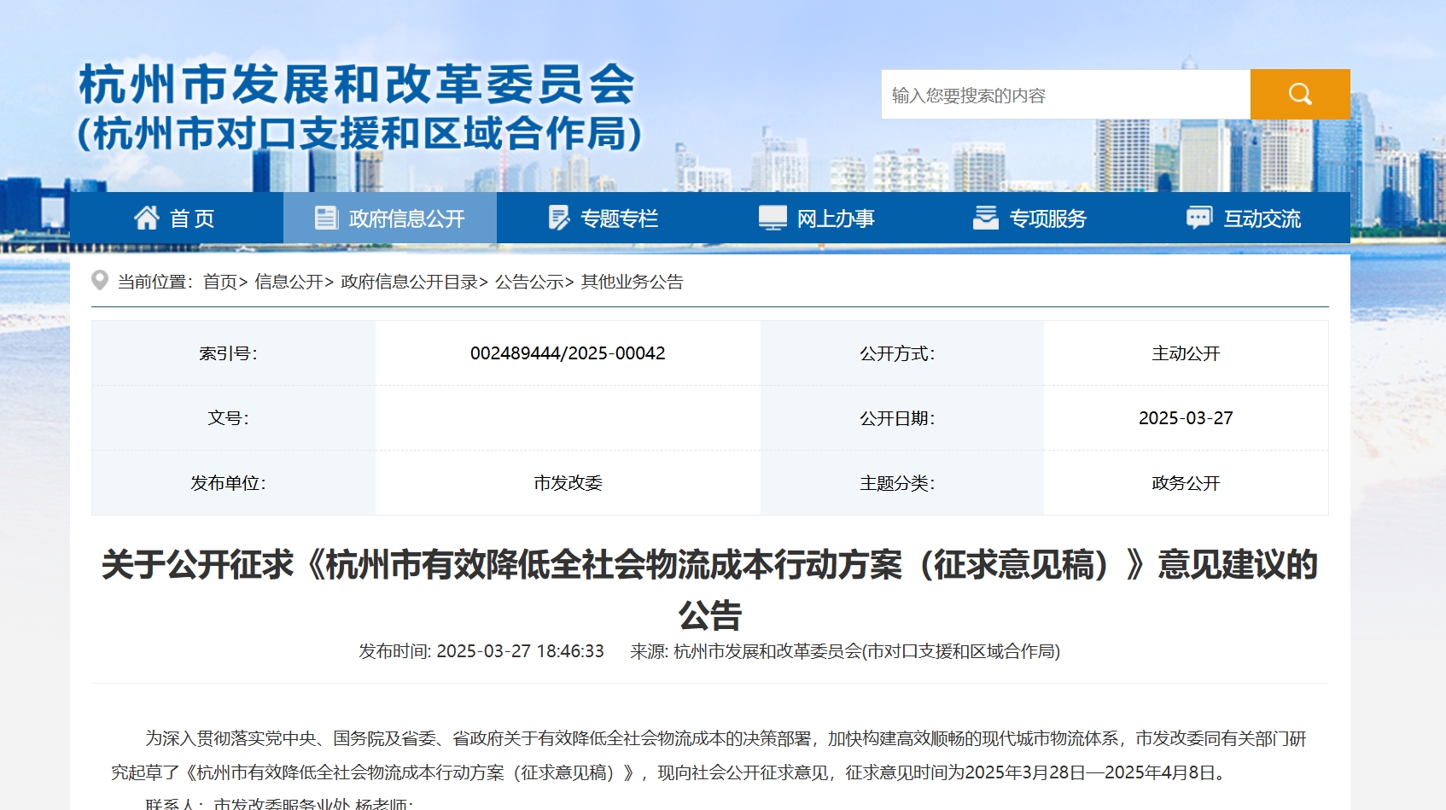The height and width of the screenshot is (810, 1446).
Task: Click the document icon beside 政府信息公开
Action: (326, 219)
